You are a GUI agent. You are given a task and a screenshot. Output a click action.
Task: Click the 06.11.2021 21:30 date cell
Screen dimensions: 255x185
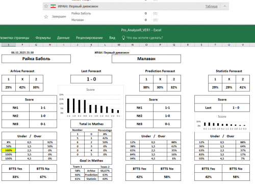coord(22,52)
